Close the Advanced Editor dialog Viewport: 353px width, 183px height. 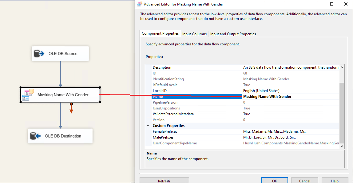point(346,4)
